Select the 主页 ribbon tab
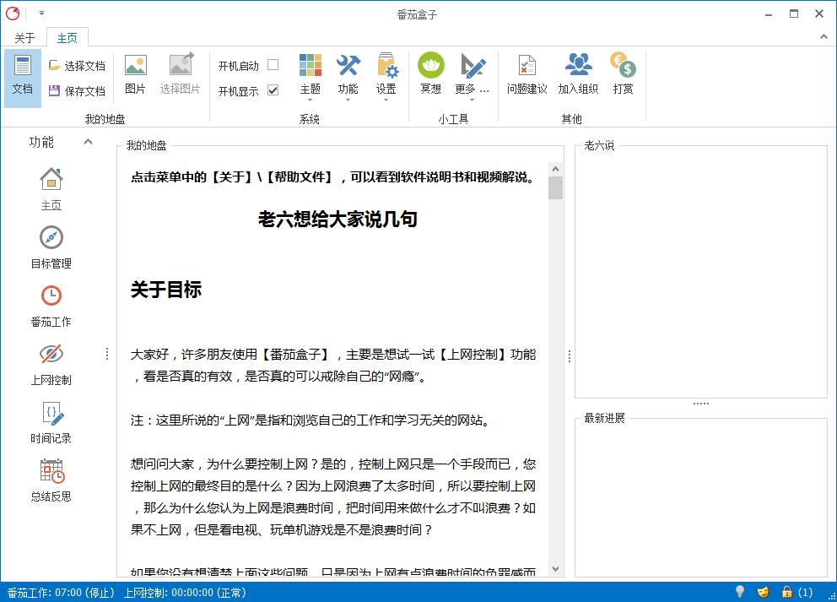The image size is (837, 602). tap(67, 38)
